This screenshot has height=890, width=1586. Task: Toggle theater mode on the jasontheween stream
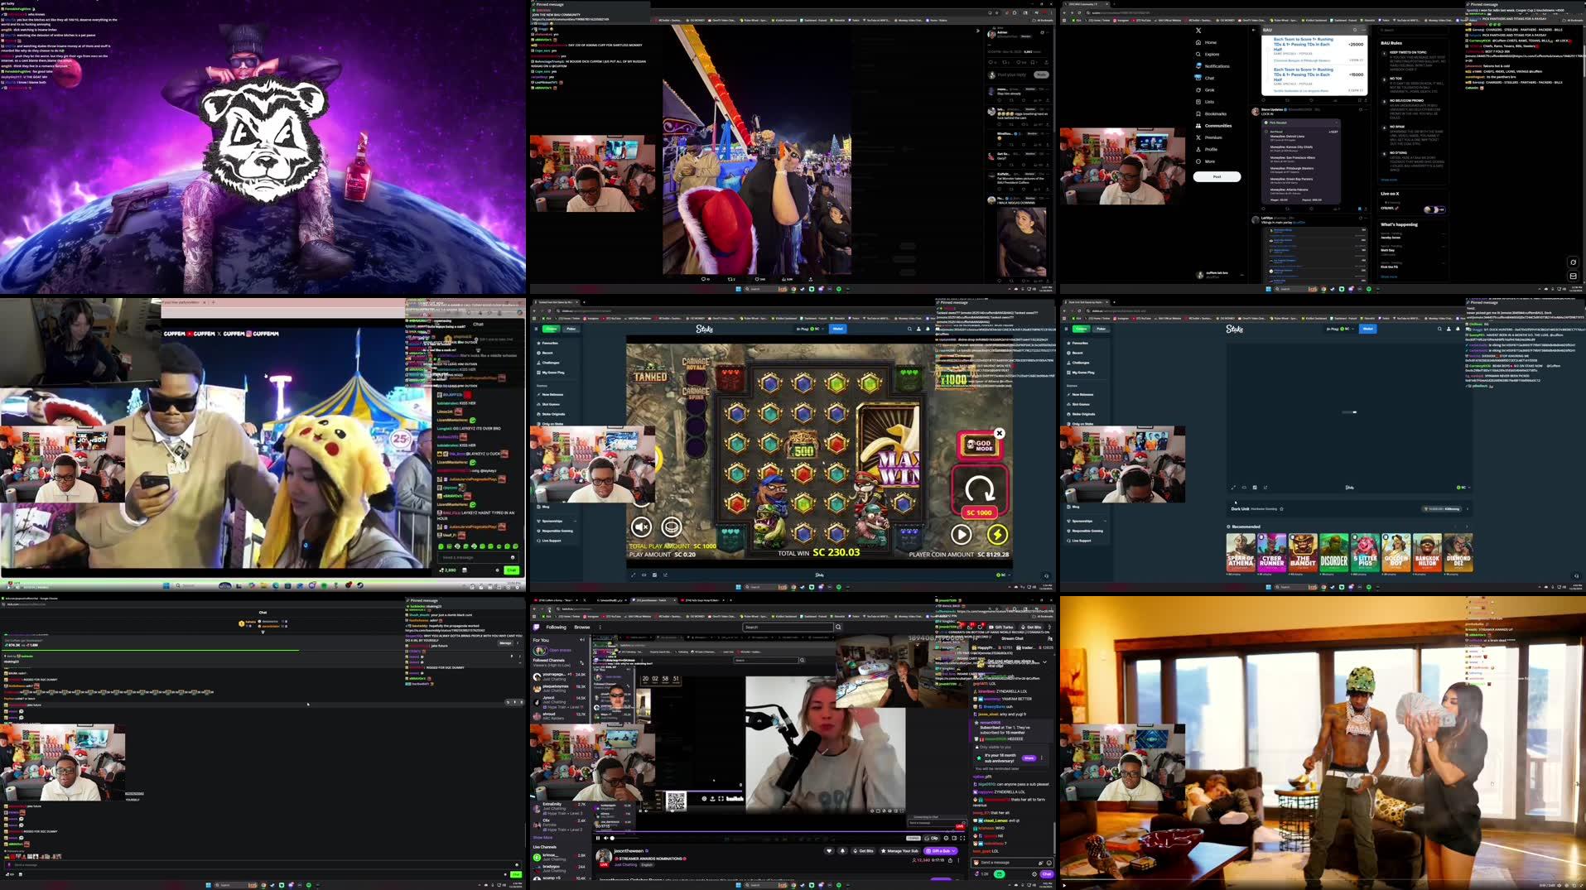click(953, 839)
